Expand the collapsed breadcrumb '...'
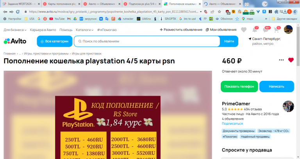Viewport: 300px width, 159px height. pyautogui.click(x=20, y=54)
